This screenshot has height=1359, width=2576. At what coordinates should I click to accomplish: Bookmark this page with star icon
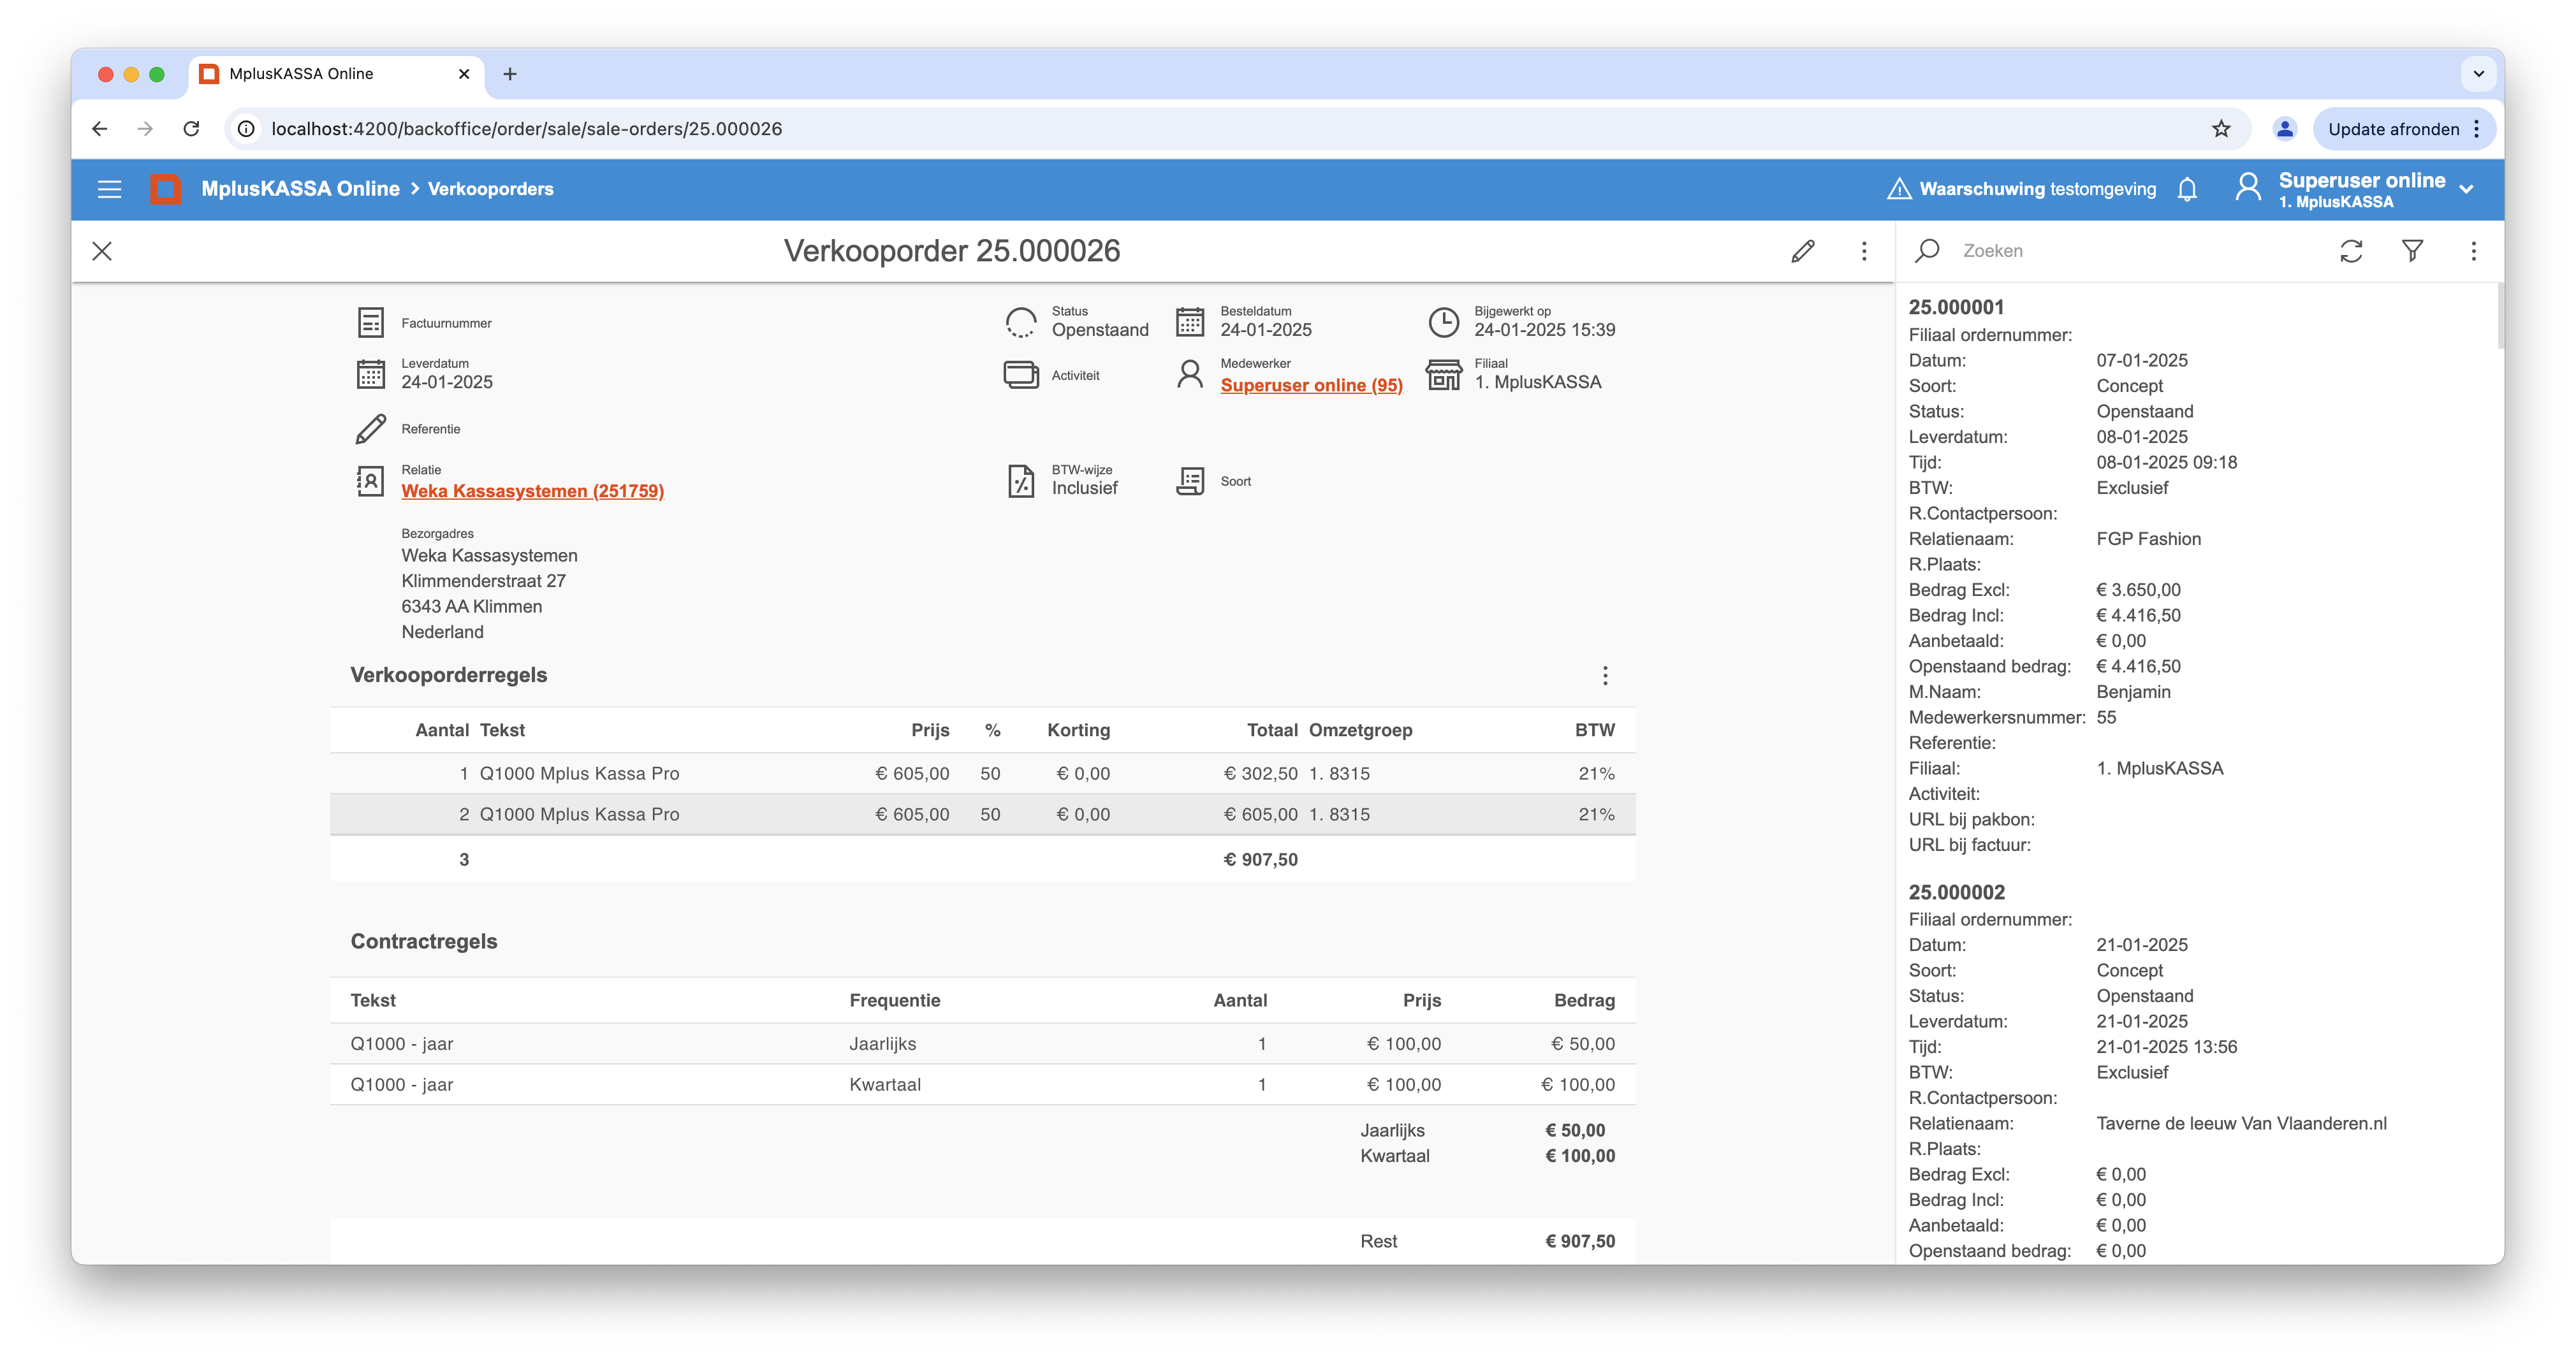[2221, 129]
